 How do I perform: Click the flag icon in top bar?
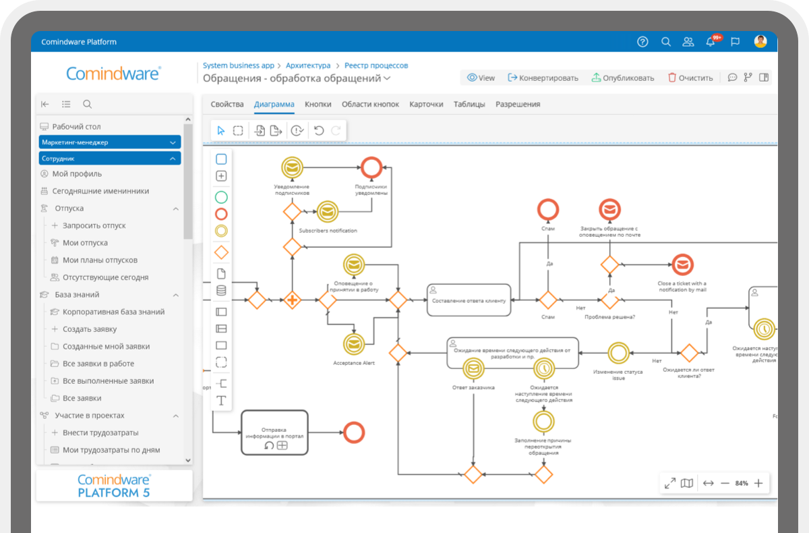736,42
